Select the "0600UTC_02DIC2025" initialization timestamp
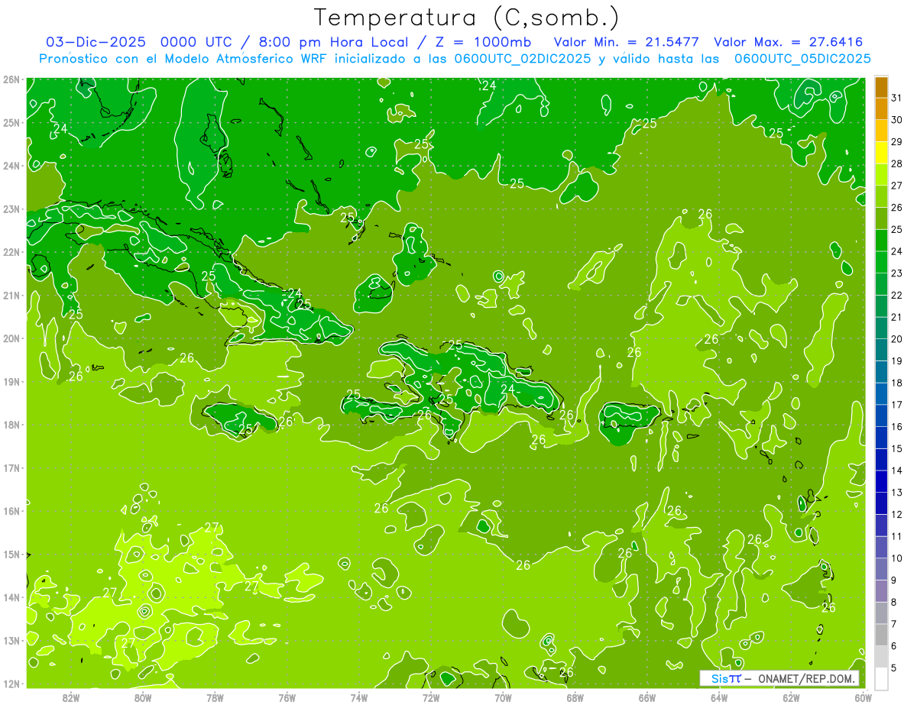Viewport: 917px width, 708px height. (x=523, y=59)
